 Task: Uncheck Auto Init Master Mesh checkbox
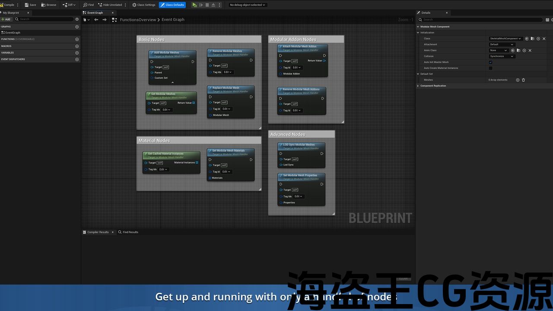pos(490,62)
